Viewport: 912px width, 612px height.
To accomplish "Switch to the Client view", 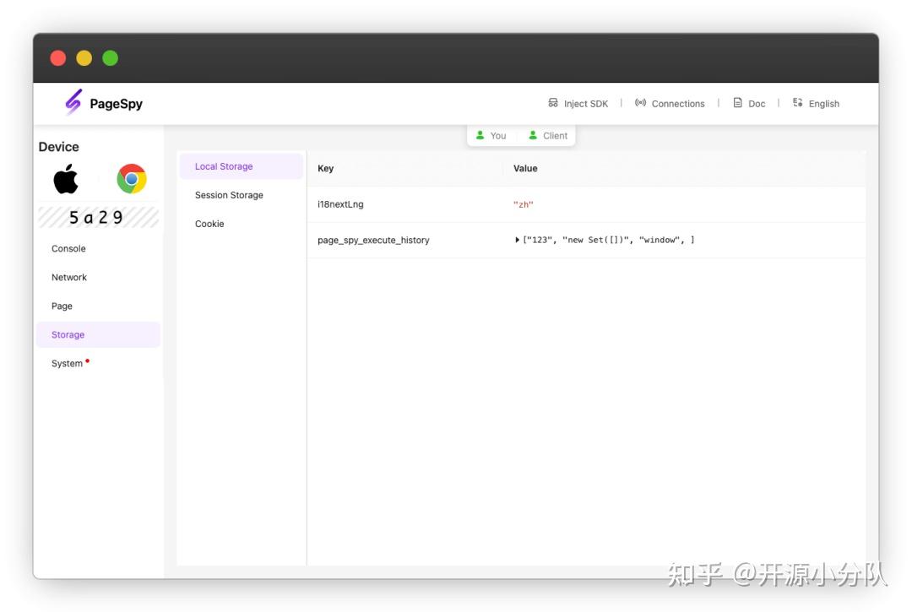I will (x=548, y=134).
